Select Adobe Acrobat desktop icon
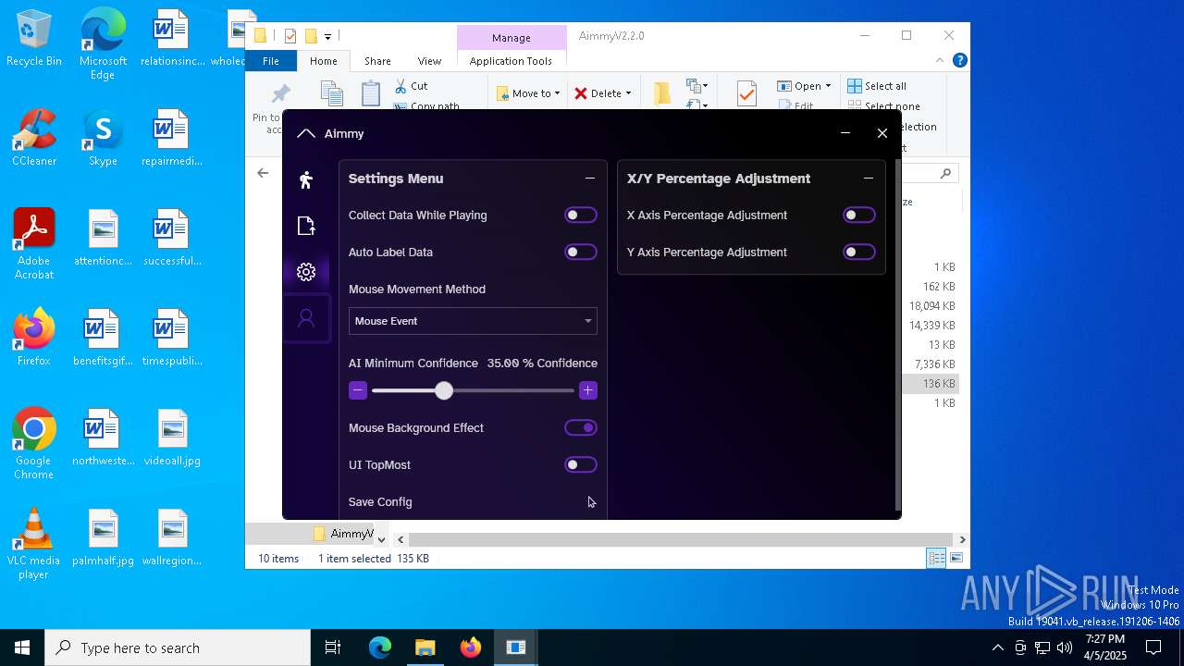The image size is (1184, 666). click(34, 245)
